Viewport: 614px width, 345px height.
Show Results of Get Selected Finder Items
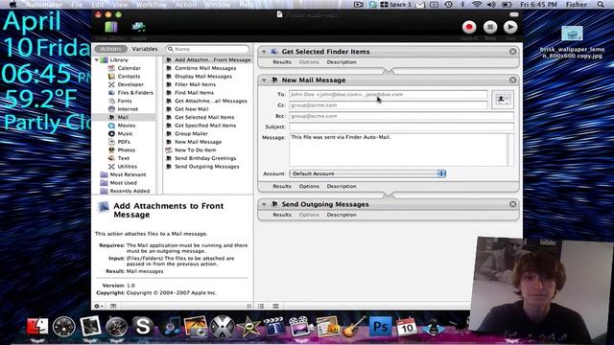282,62
